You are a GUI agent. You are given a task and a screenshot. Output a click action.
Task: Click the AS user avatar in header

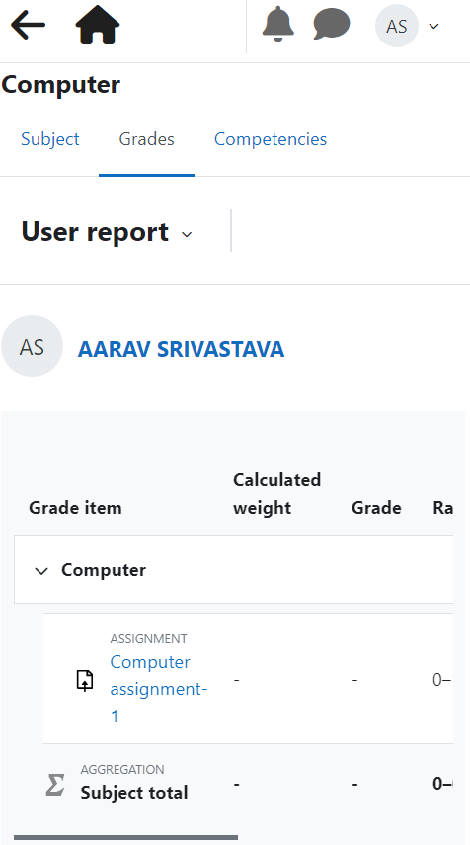pyautogui.click(x=397, y=26)
